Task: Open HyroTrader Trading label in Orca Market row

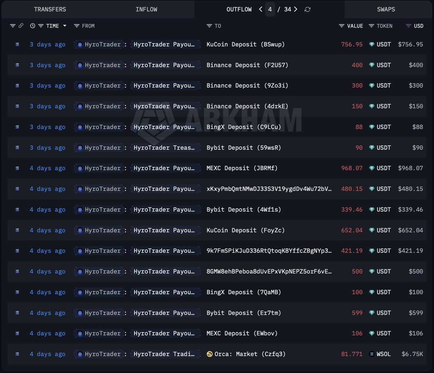Action: (x=166, y=354)
